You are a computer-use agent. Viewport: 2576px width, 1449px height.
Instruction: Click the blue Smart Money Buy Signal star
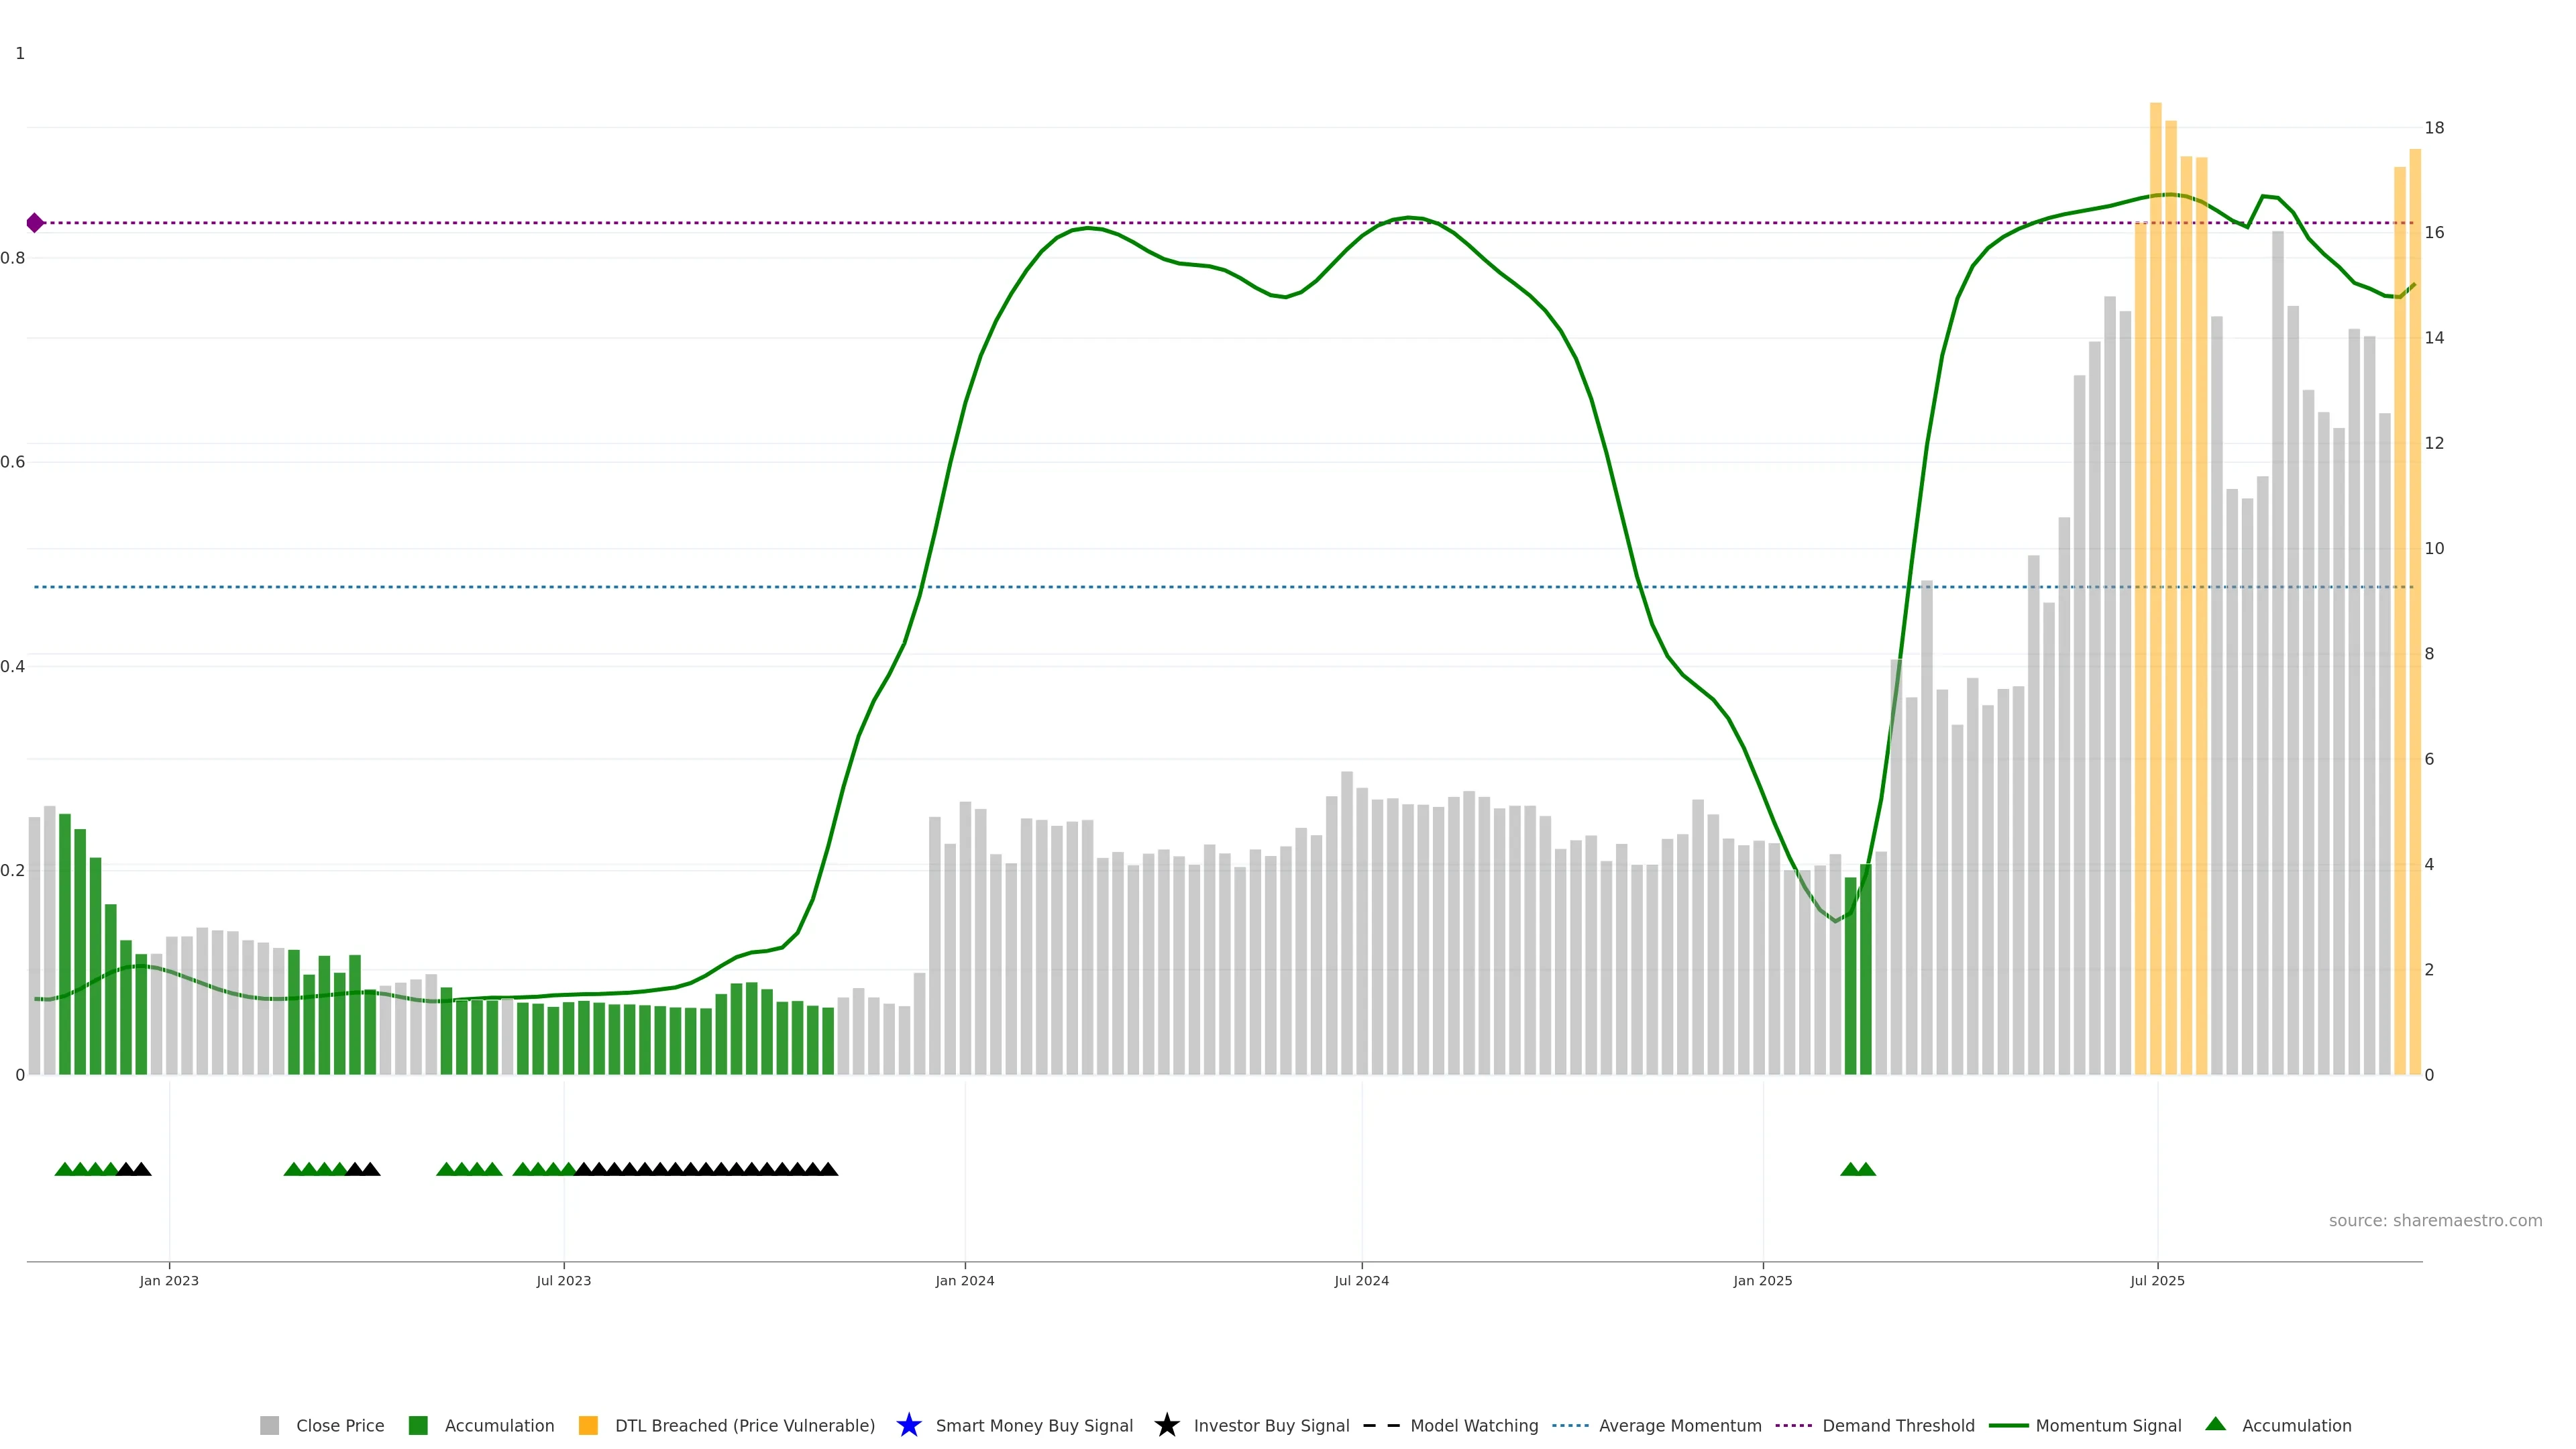[x=908, y=1425]
